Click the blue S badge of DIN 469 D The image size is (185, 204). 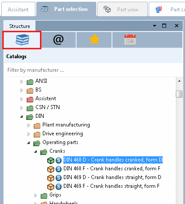[59, 178]
